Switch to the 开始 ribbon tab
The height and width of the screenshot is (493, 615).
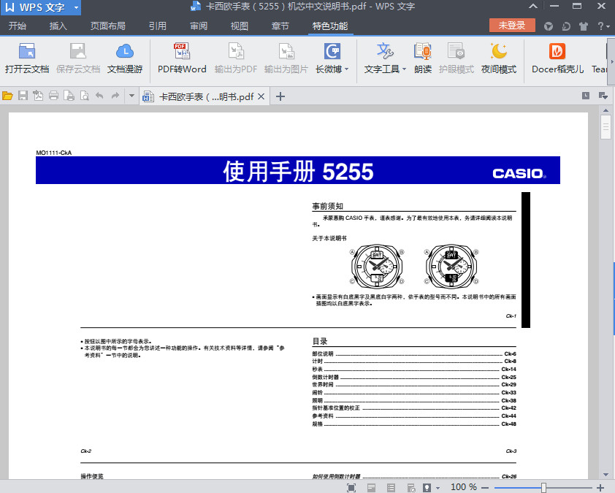pyautogui.click(x=18, y=26)
